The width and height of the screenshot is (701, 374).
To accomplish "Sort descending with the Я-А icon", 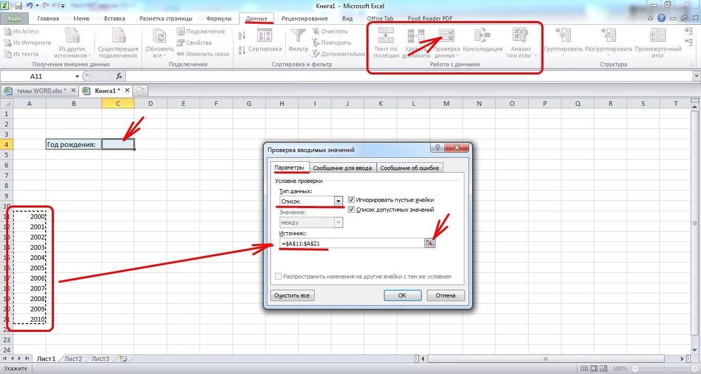I will point(242,51).
